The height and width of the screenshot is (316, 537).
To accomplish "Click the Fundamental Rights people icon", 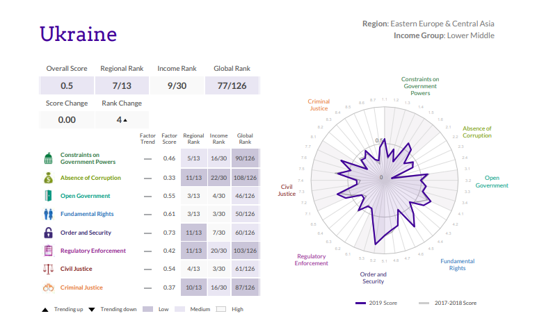I will tap(48, 214).
